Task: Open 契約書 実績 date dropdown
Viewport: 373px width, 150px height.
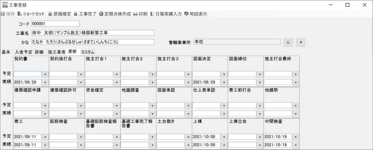Action: 45,82
